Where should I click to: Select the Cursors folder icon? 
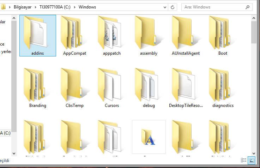[110, 85]
